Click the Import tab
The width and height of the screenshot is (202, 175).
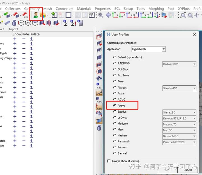click(13, 29)
